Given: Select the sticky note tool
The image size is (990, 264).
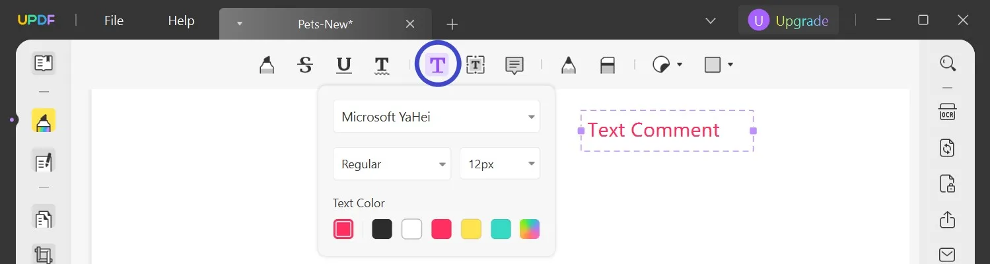Looking at the screenshot, I should (x=514, y=65).
